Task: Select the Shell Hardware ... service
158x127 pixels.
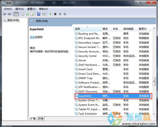Action: [112, 65]
